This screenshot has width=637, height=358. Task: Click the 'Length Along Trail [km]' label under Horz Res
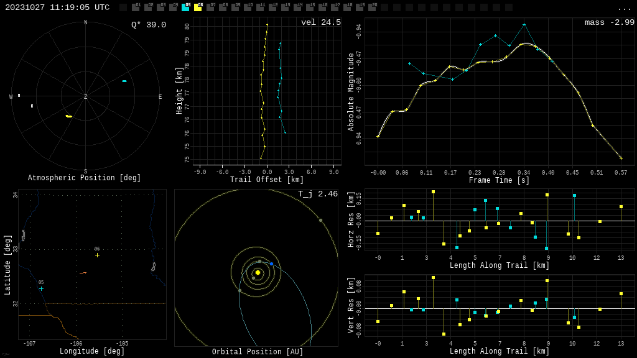click(500, 265)
